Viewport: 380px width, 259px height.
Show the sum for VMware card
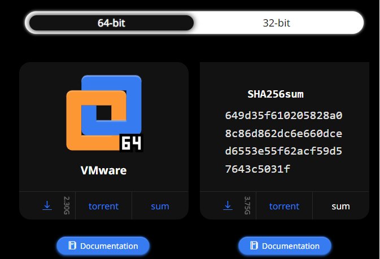(x=160, y=206)
